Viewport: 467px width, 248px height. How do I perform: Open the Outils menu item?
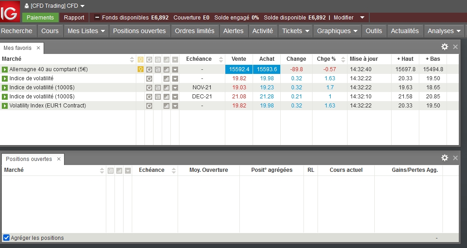tap(374, 31)
